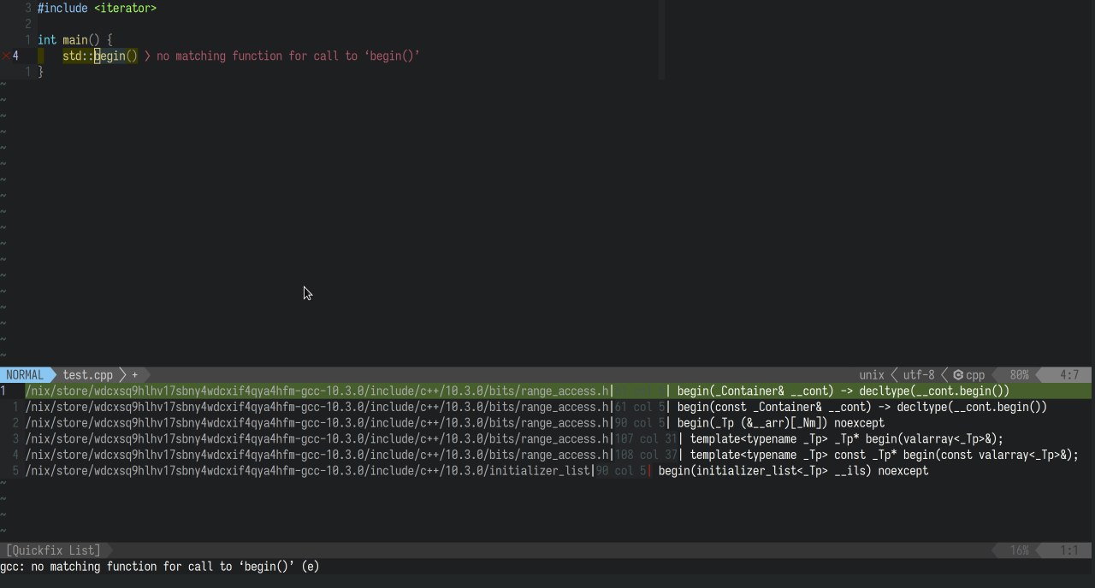Click '108 col 37' location in quickfix
Viewport: 1095px width, 588px height.
click(646, 456)
